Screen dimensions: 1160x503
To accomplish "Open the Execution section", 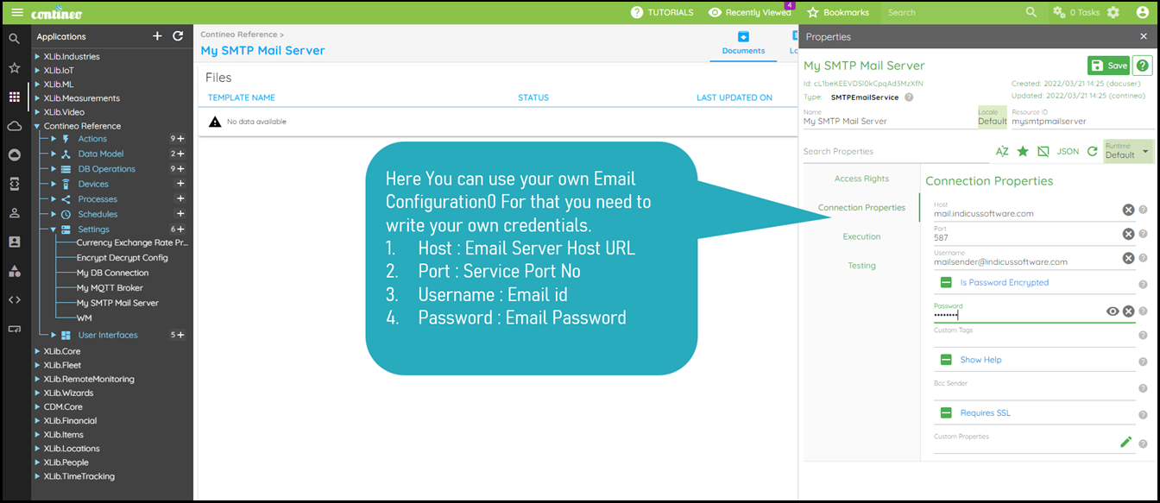I will [x=861, y=236].
